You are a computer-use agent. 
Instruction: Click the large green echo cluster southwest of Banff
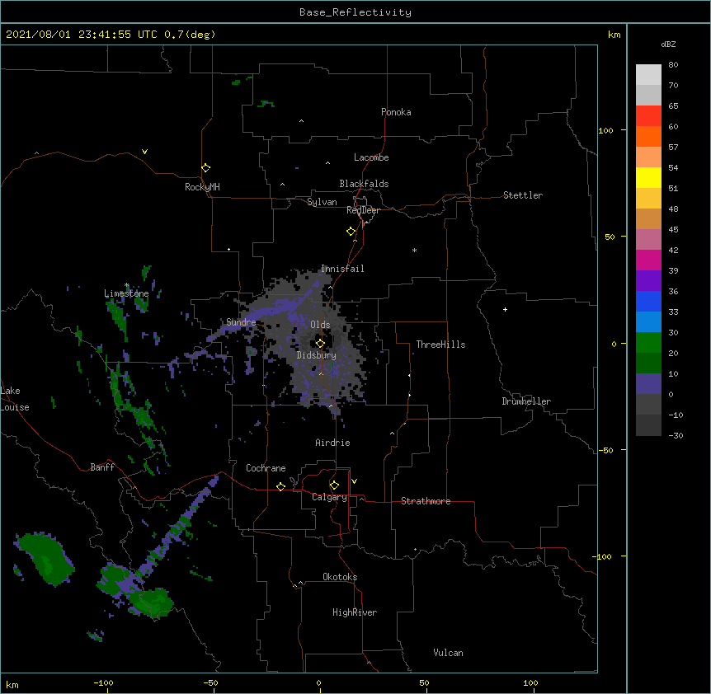tap(45, 557)
